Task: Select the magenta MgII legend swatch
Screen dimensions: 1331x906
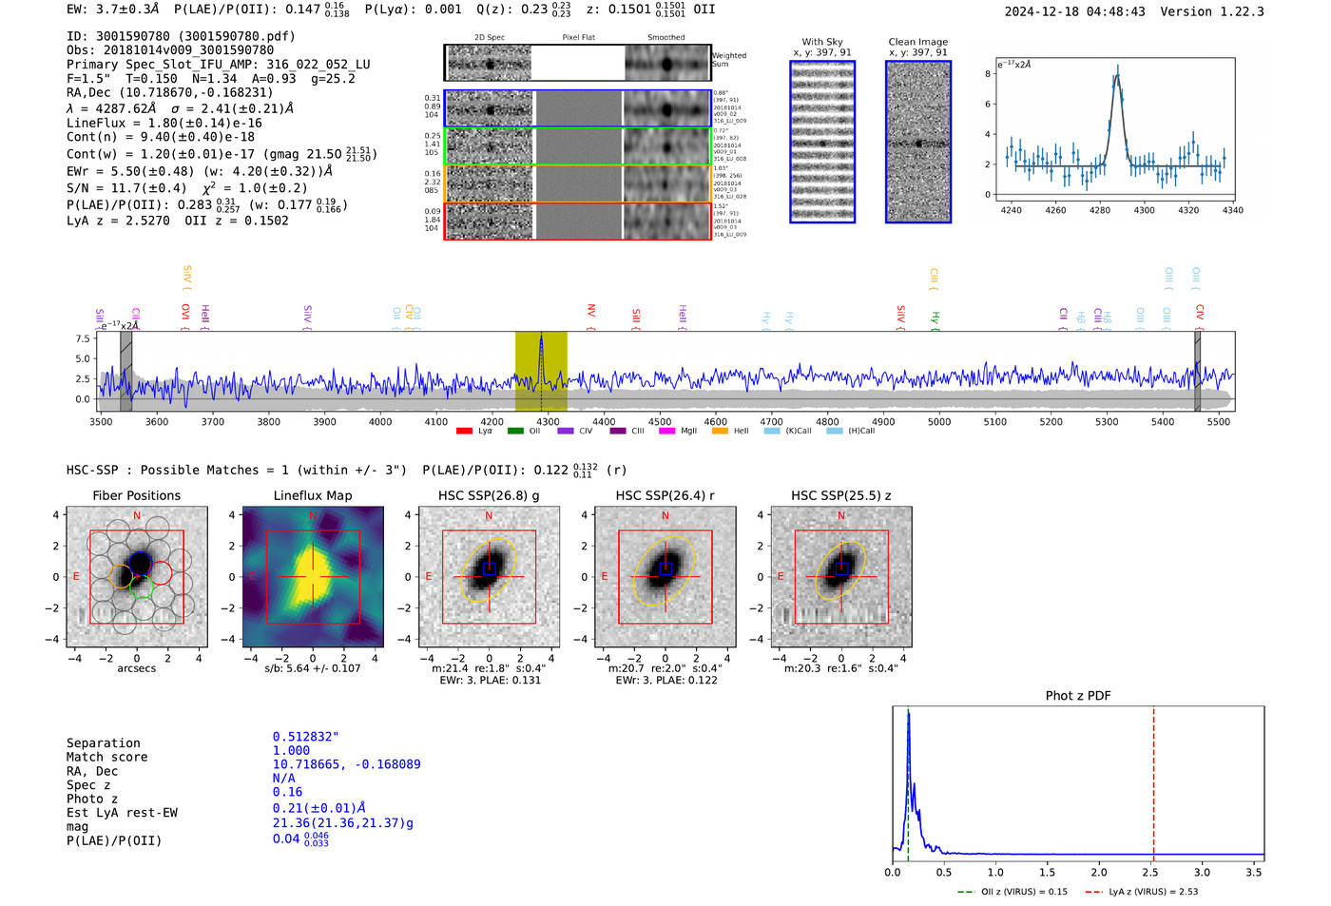Action: pyautogui.click(x=667, y=432)
